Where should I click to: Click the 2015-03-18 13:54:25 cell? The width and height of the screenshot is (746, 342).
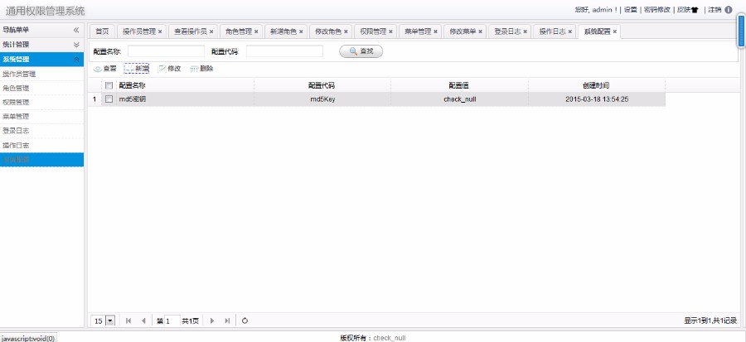coord(597,99)
